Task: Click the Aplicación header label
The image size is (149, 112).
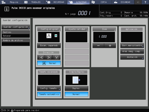Action: pos(132,29)
